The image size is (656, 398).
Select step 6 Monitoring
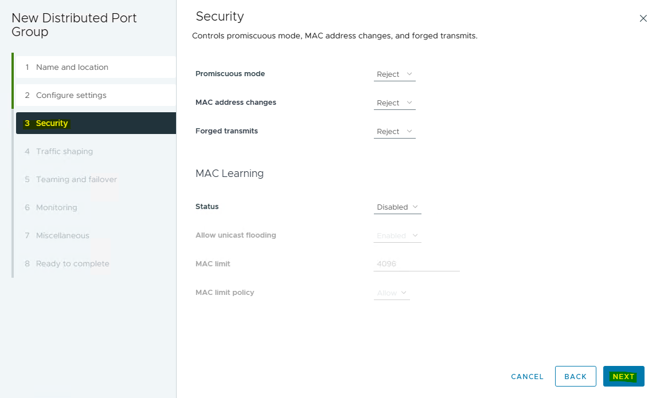(x=96, y=207)
